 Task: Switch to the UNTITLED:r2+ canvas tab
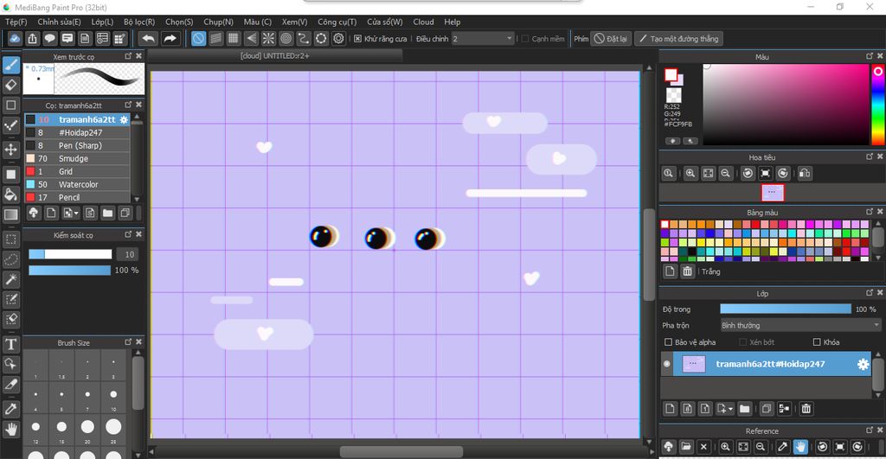tap(274, 56)
